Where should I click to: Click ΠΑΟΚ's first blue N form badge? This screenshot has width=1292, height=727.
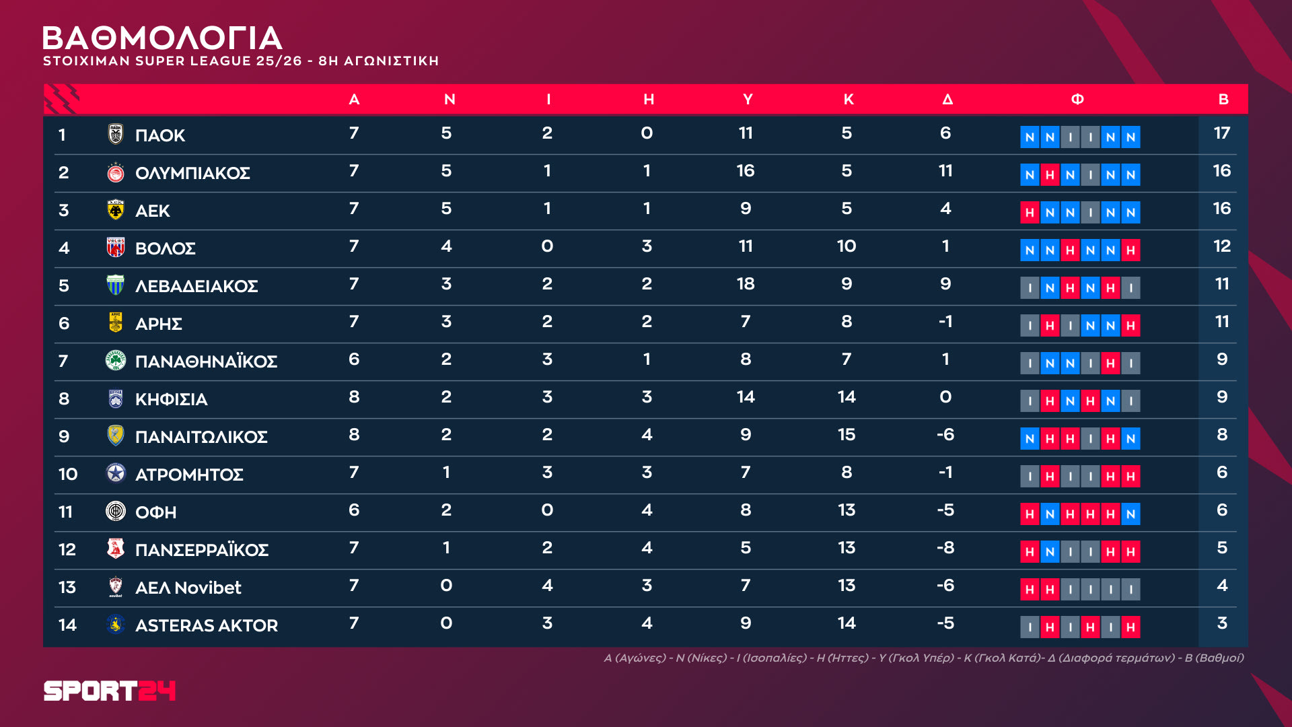1030,137
